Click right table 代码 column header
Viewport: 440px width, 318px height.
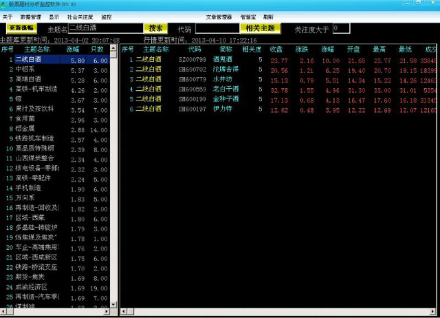[x=195, y=49]
